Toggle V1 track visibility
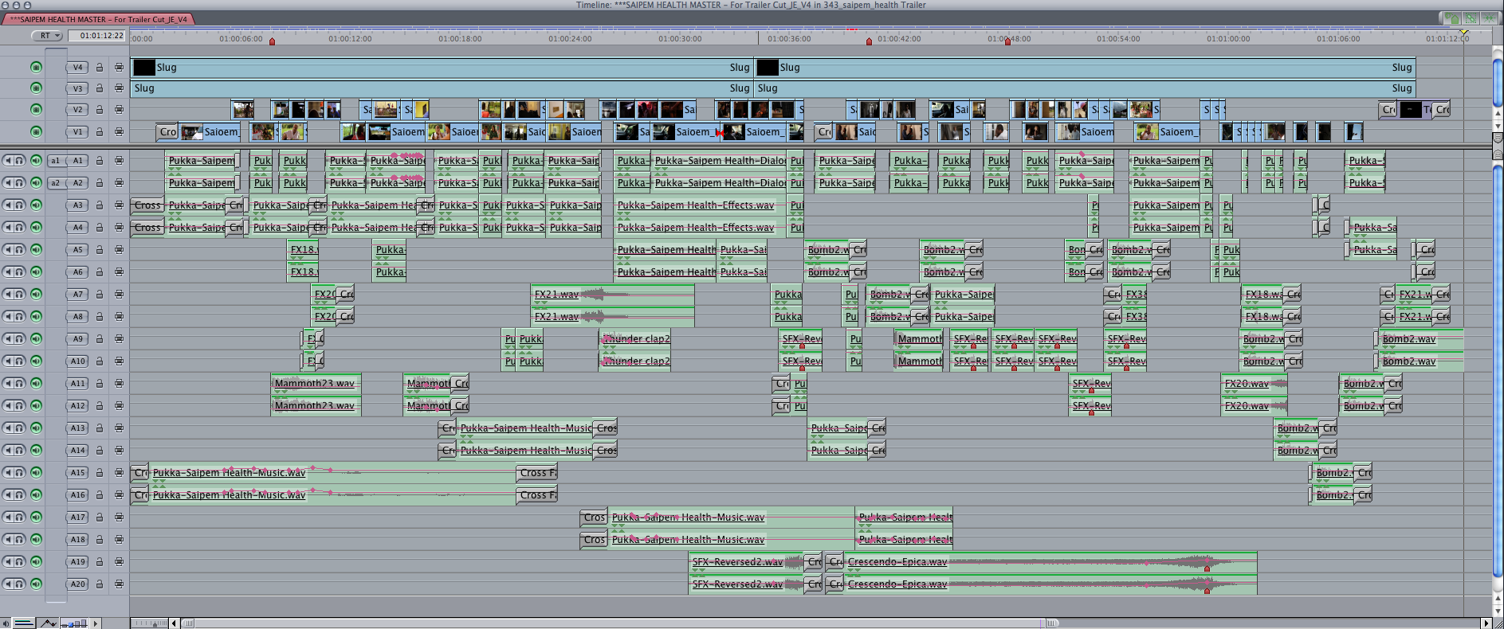The image size is (1504, 629). pos(36,131)
